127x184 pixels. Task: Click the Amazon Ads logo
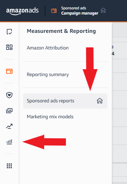pyautogui.click(x=22, y=11)
